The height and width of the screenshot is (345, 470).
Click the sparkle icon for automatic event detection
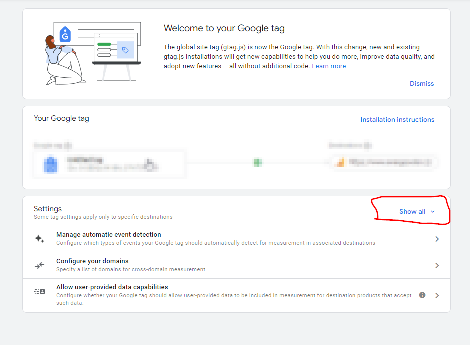(39, 239)
